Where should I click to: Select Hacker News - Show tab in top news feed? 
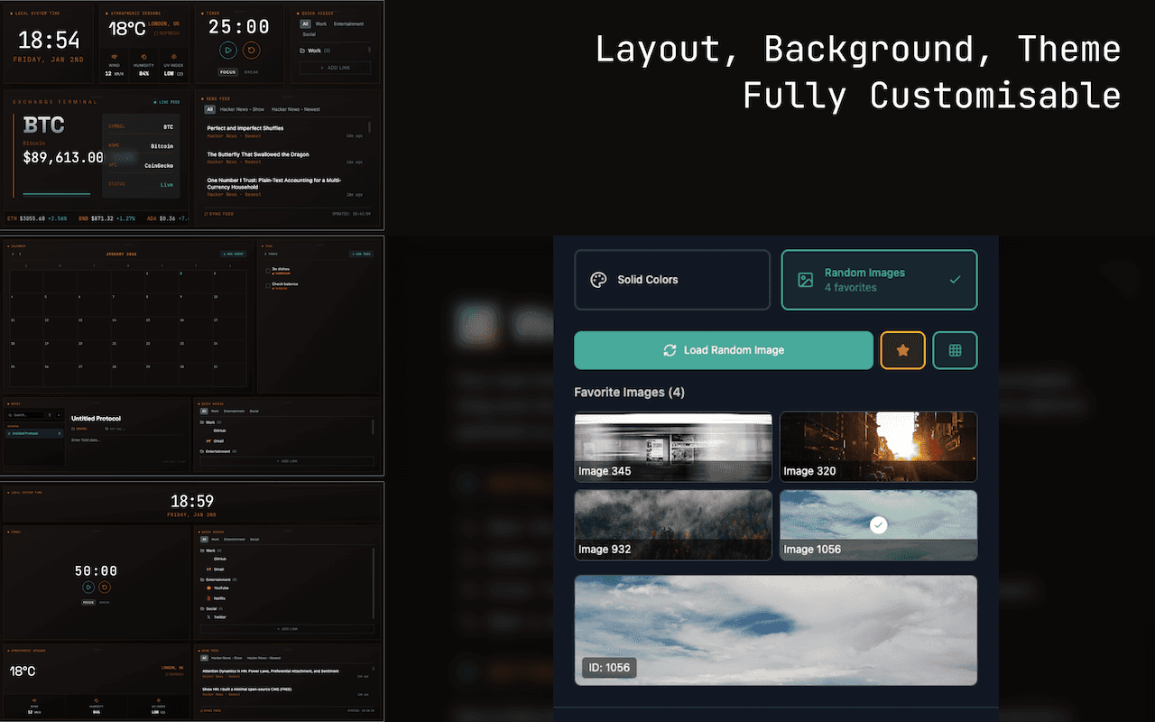(x=242, y=109)
